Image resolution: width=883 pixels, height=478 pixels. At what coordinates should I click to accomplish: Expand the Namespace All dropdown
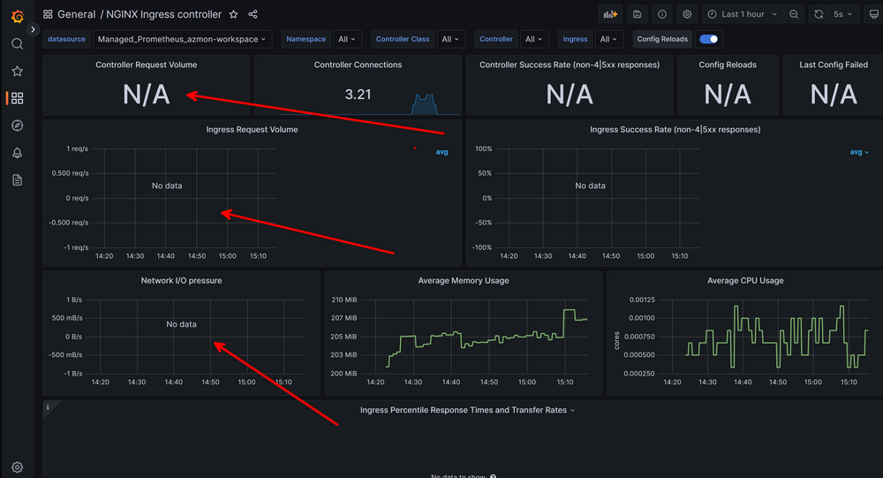[348, 39]
